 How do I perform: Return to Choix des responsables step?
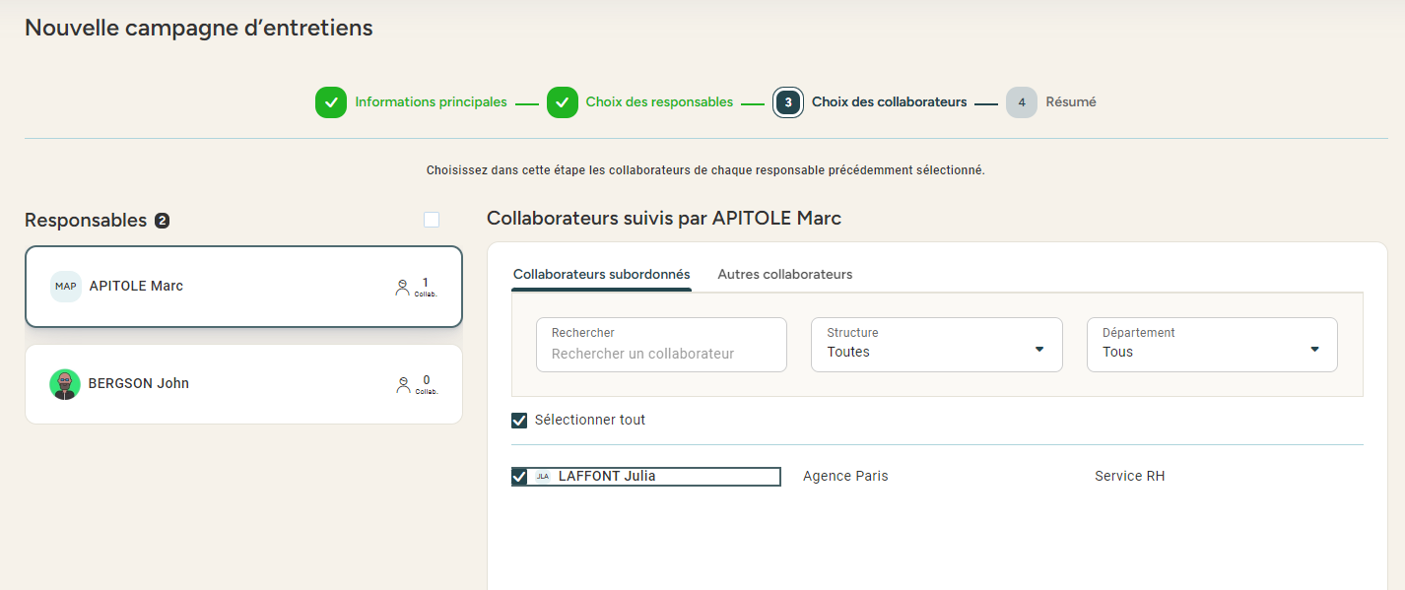(659, 102)
